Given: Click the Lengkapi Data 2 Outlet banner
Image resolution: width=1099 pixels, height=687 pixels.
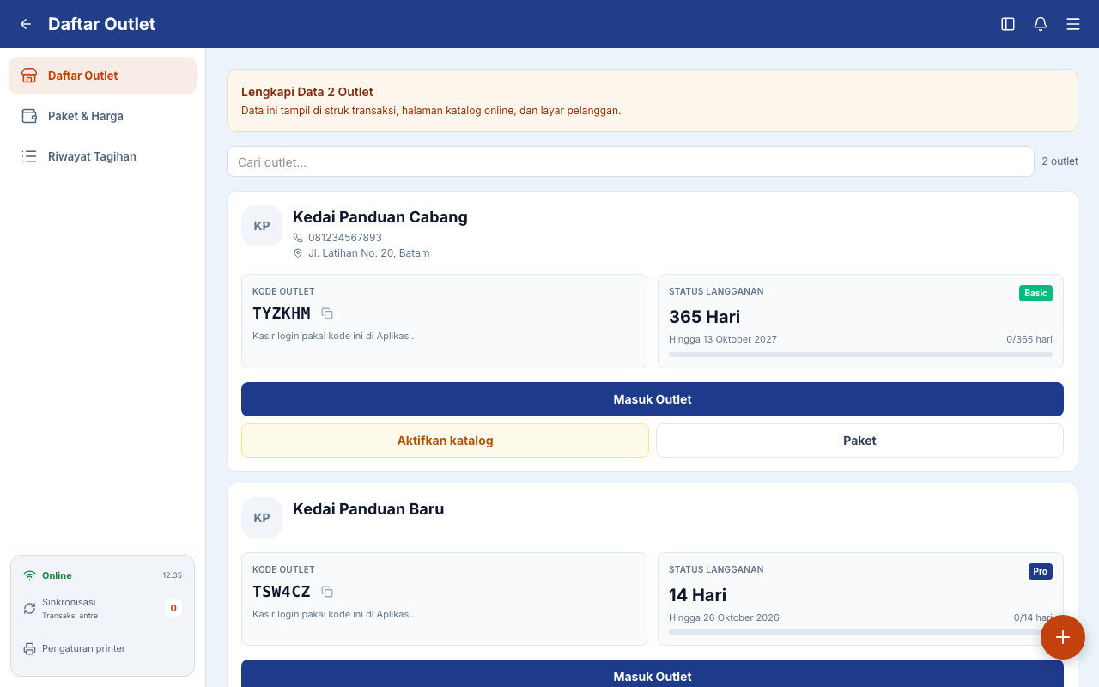Looking at the screenshot, I should point(653,100).
